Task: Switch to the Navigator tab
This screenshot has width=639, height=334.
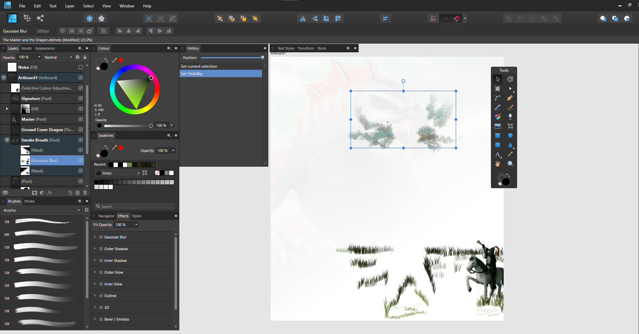Action: (x=106, y=216)
